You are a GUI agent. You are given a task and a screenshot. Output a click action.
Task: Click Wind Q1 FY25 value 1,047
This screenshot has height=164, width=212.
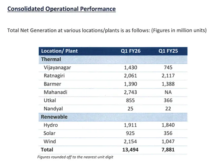(168, 142)
